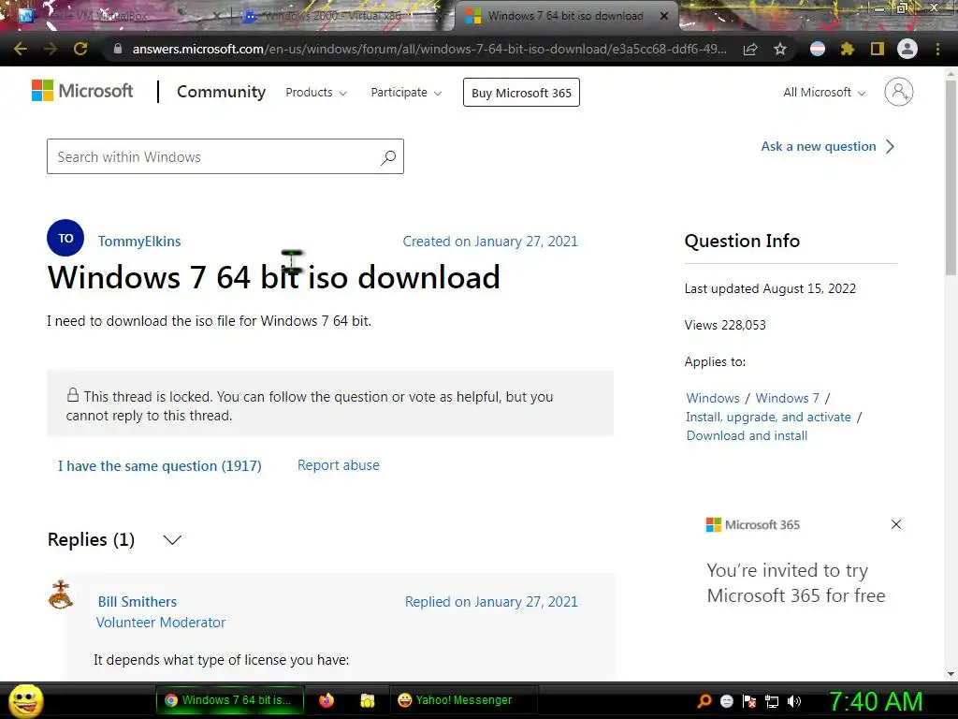Viewport: 958px width, 719px height.
Task: Toggle the browser side panel
Action: [878, 49]
